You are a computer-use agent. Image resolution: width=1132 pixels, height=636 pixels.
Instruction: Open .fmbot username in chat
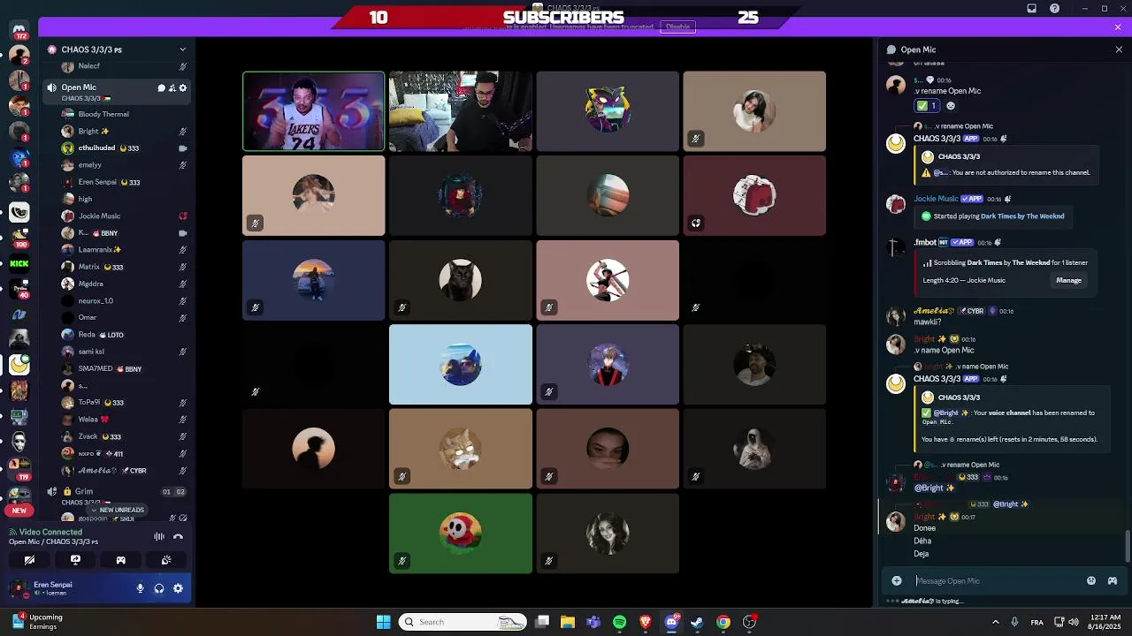pyautogui.click(x=924, y=242)
